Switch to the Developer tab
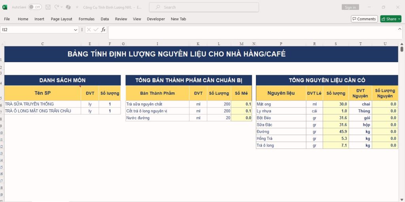Image resolution: width=405 pixels, height=202 pixels. 156,19
